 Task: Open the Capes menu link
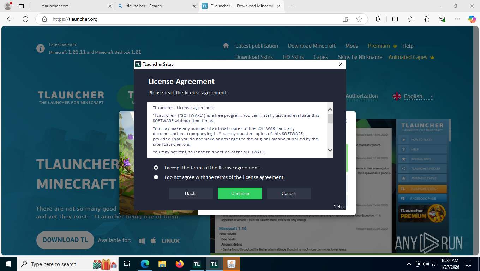321,57
